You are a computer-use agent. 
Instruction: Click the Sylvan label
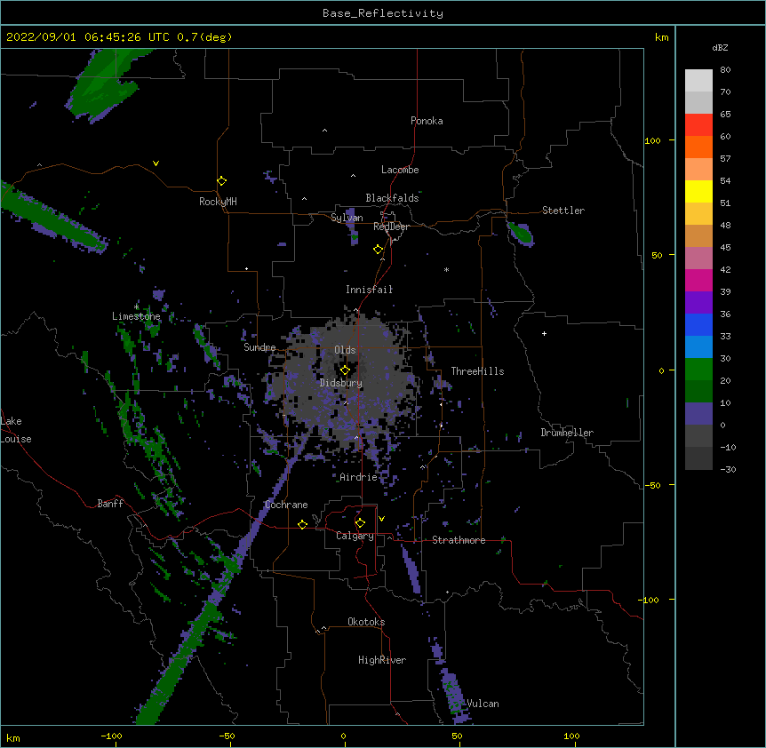[347, 218]
